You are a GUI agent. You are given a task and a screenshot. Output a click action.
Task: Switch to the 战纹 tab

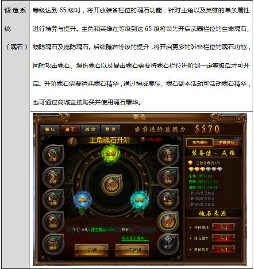[x=90, y=129]
